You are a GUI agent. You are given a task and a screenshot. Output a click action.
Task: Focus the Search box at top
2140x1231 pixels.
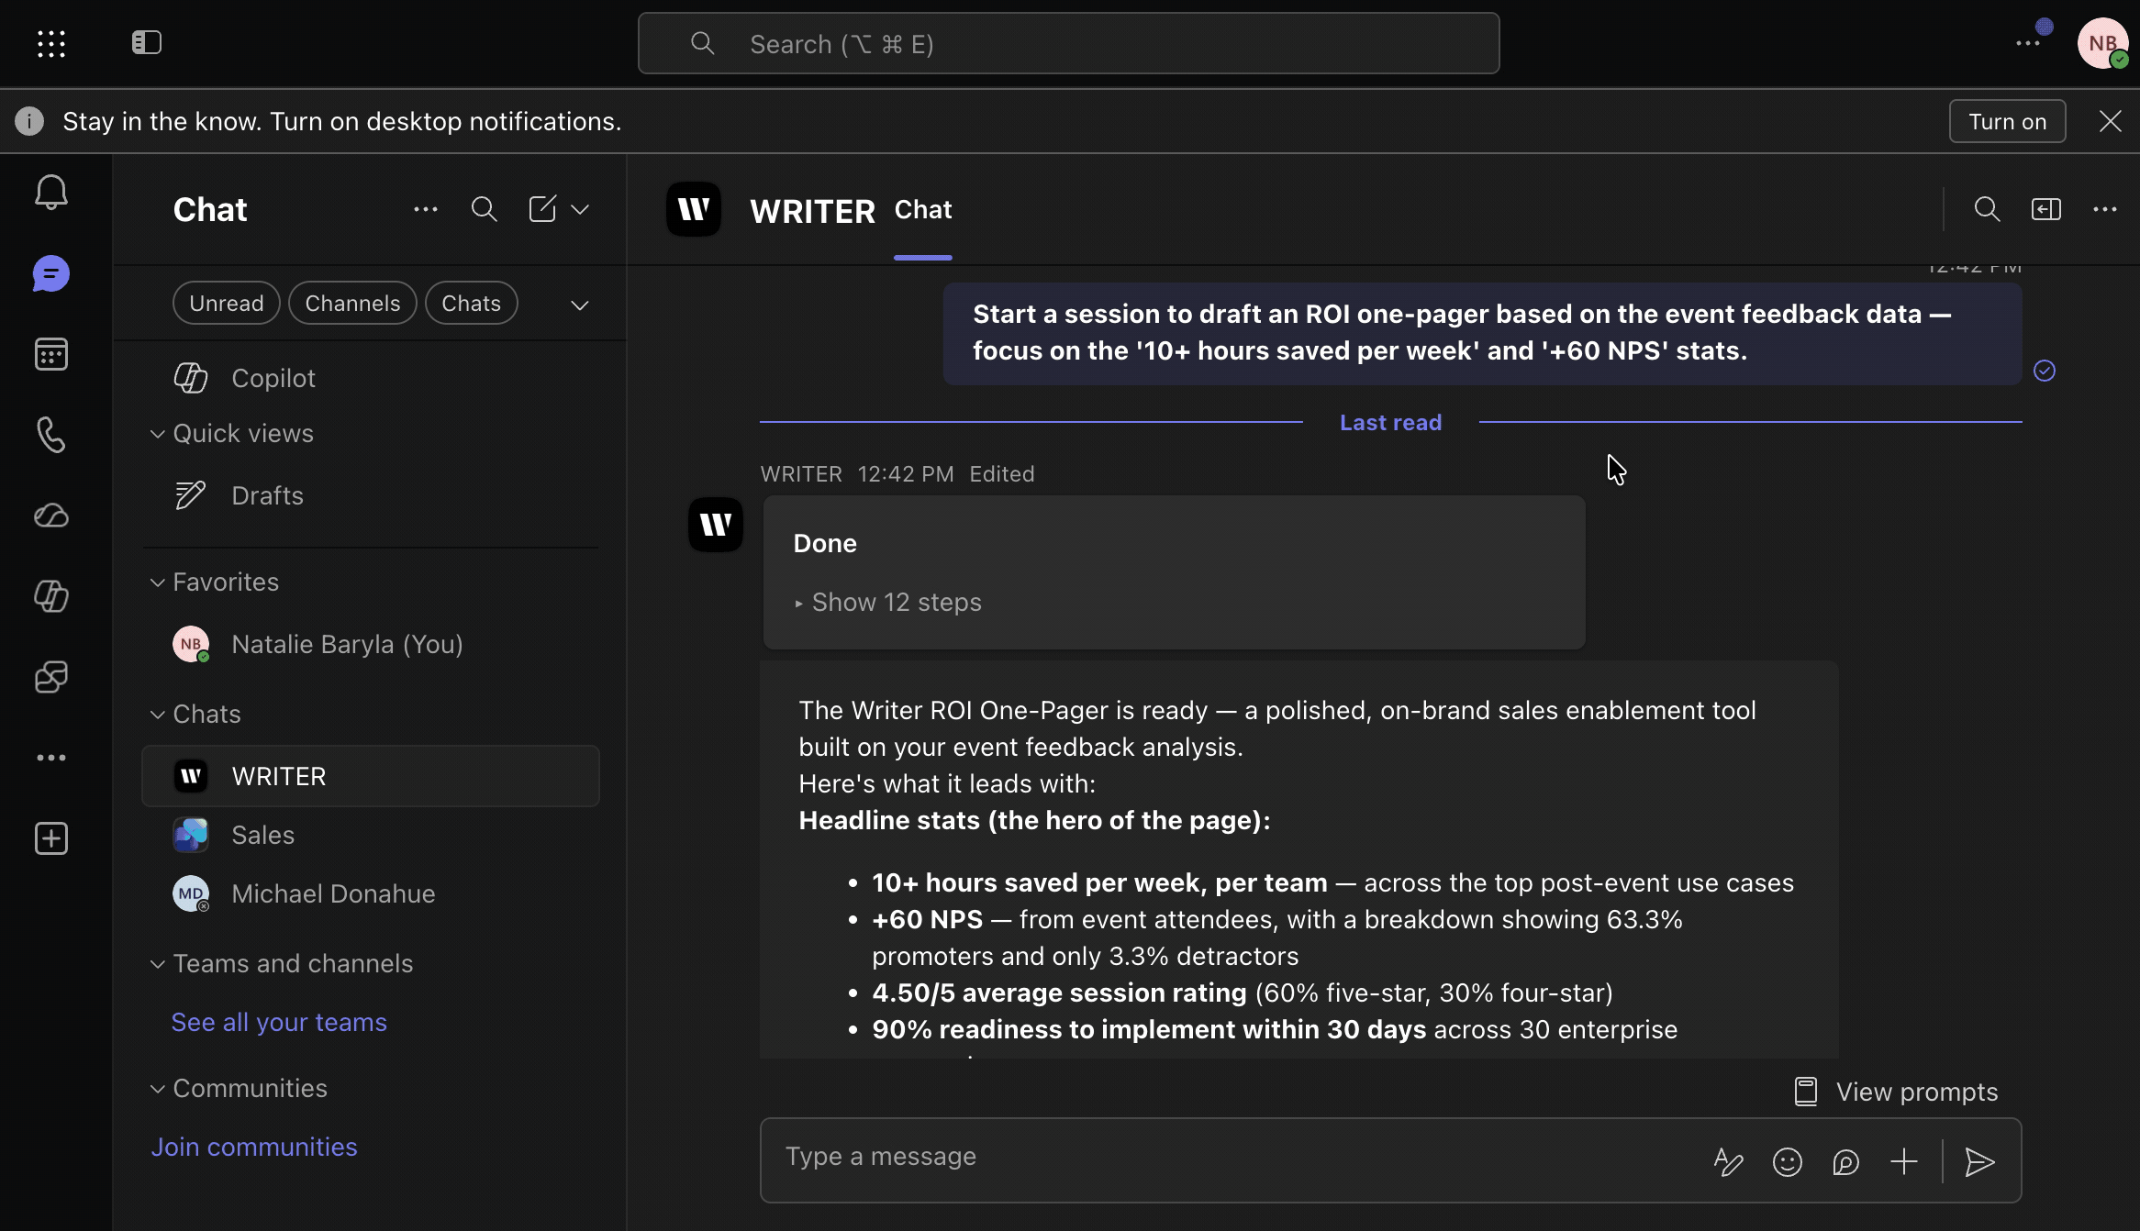tap(1069, 43)
